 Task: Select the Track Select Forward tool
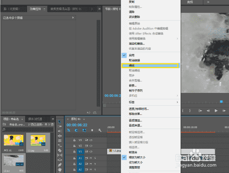(x=60, y=126)
